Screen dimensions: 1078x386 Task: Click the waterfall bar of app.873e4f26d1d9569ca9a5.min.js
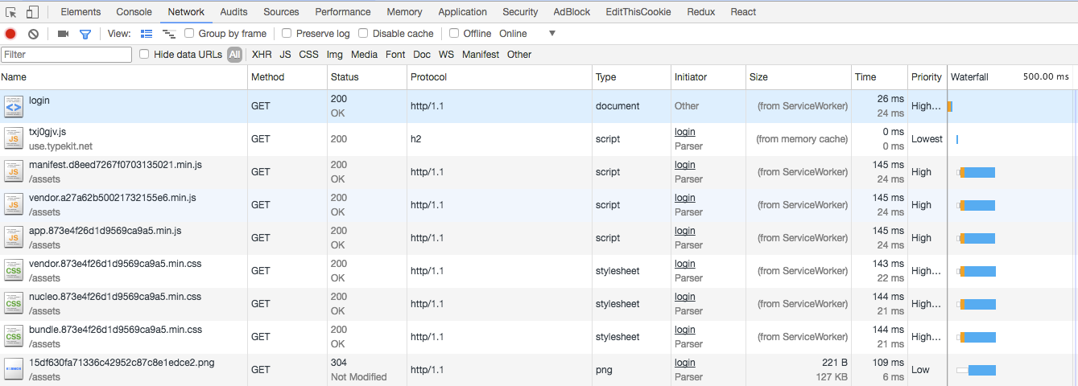tap(976, 238)
